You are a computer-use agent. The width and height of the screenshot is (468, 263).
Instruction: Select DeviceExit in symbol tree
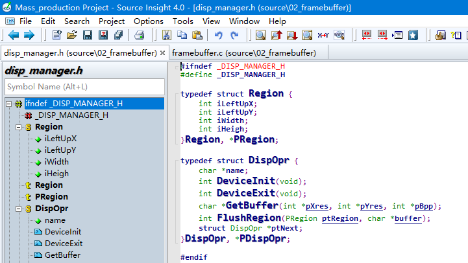pos(64,244)
